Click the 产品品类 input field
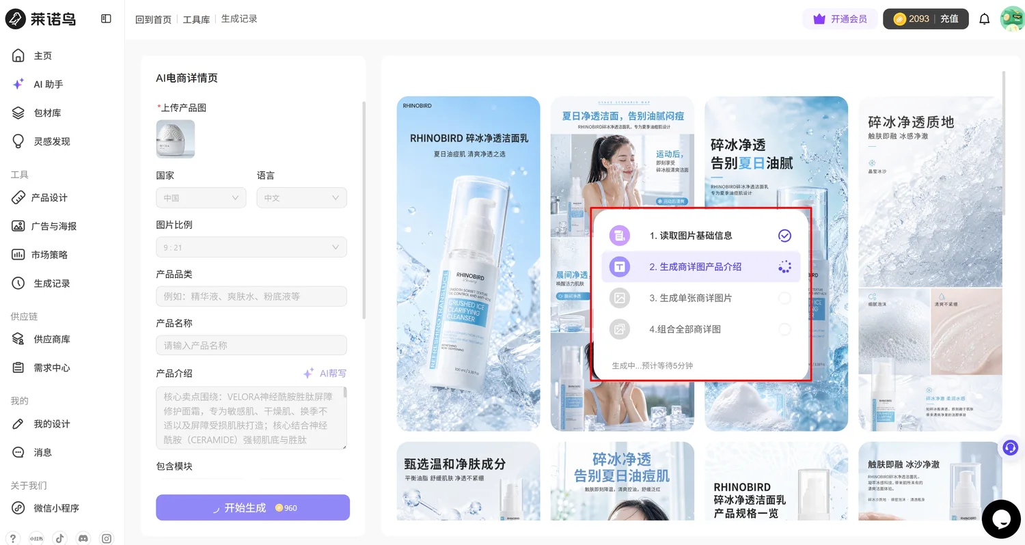 251,296
